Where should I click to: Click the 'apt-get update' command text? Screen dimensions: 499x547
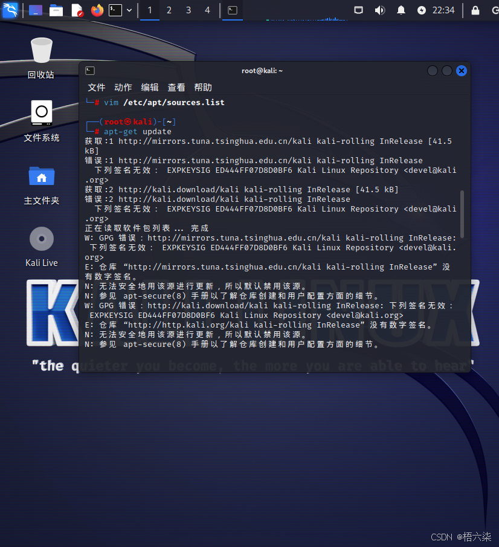(137, 132)
